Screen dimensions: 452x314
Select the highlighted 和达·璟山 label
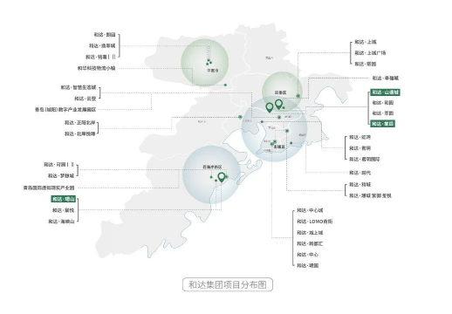pyautogui.click(x=64, y=199)
